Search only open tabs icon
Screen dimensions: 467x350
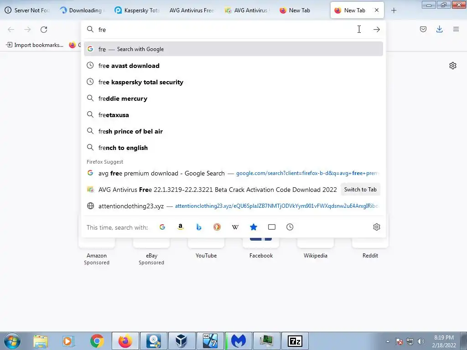tap(272, 227)
